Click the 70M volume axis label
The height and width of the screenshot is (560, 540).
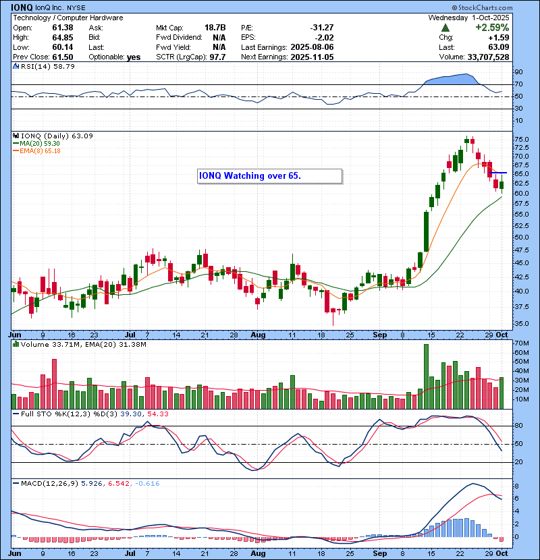[x=522, y=343]
